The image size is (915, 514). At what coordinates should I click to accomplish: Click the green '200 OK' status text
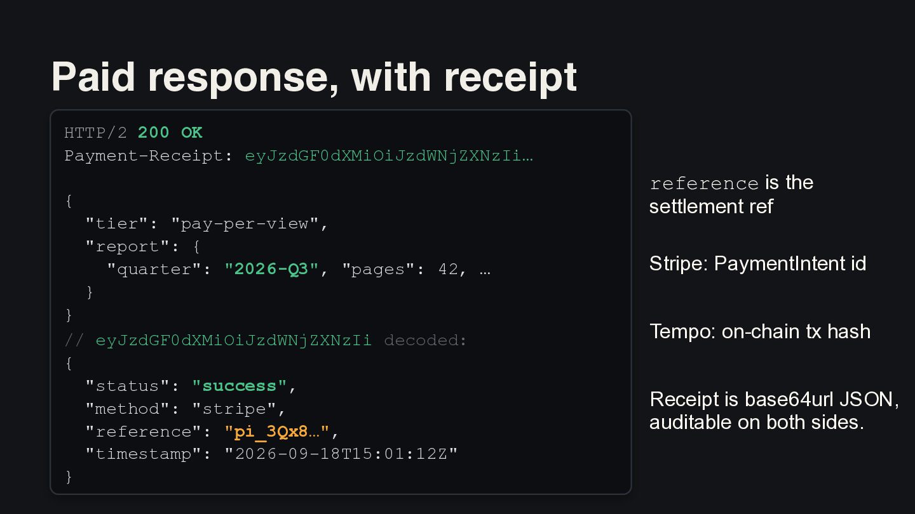(170, 133)
